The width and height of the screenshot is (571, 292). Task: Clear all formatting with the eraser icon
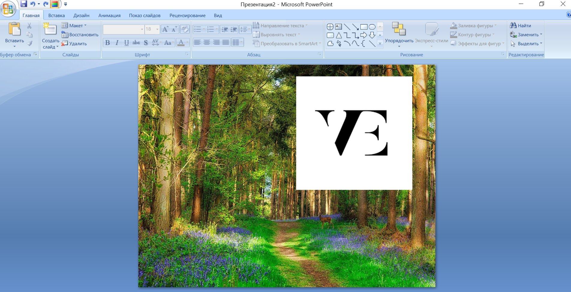point(185,29)
